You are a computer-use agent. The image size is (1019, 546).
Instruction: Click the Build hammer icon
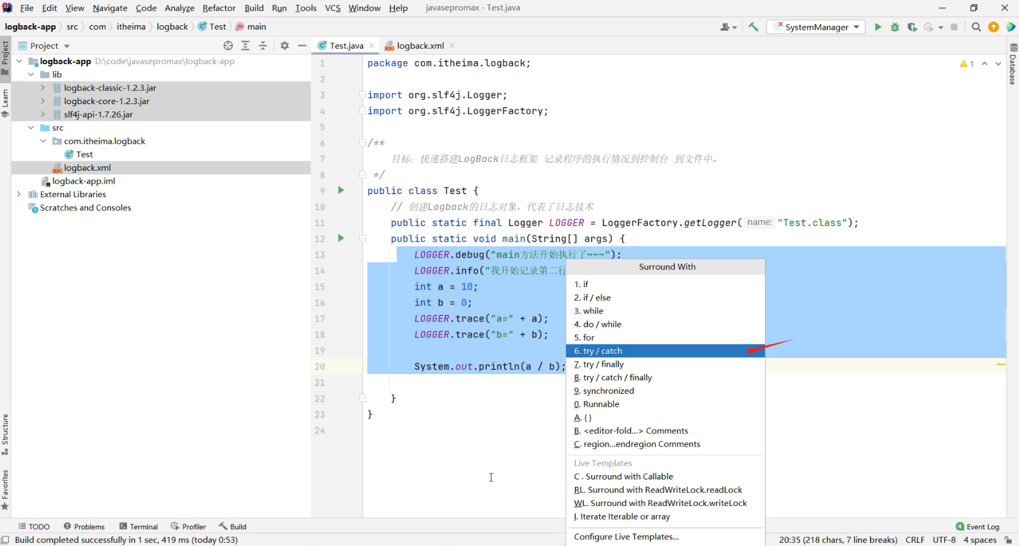click(753, 27)
